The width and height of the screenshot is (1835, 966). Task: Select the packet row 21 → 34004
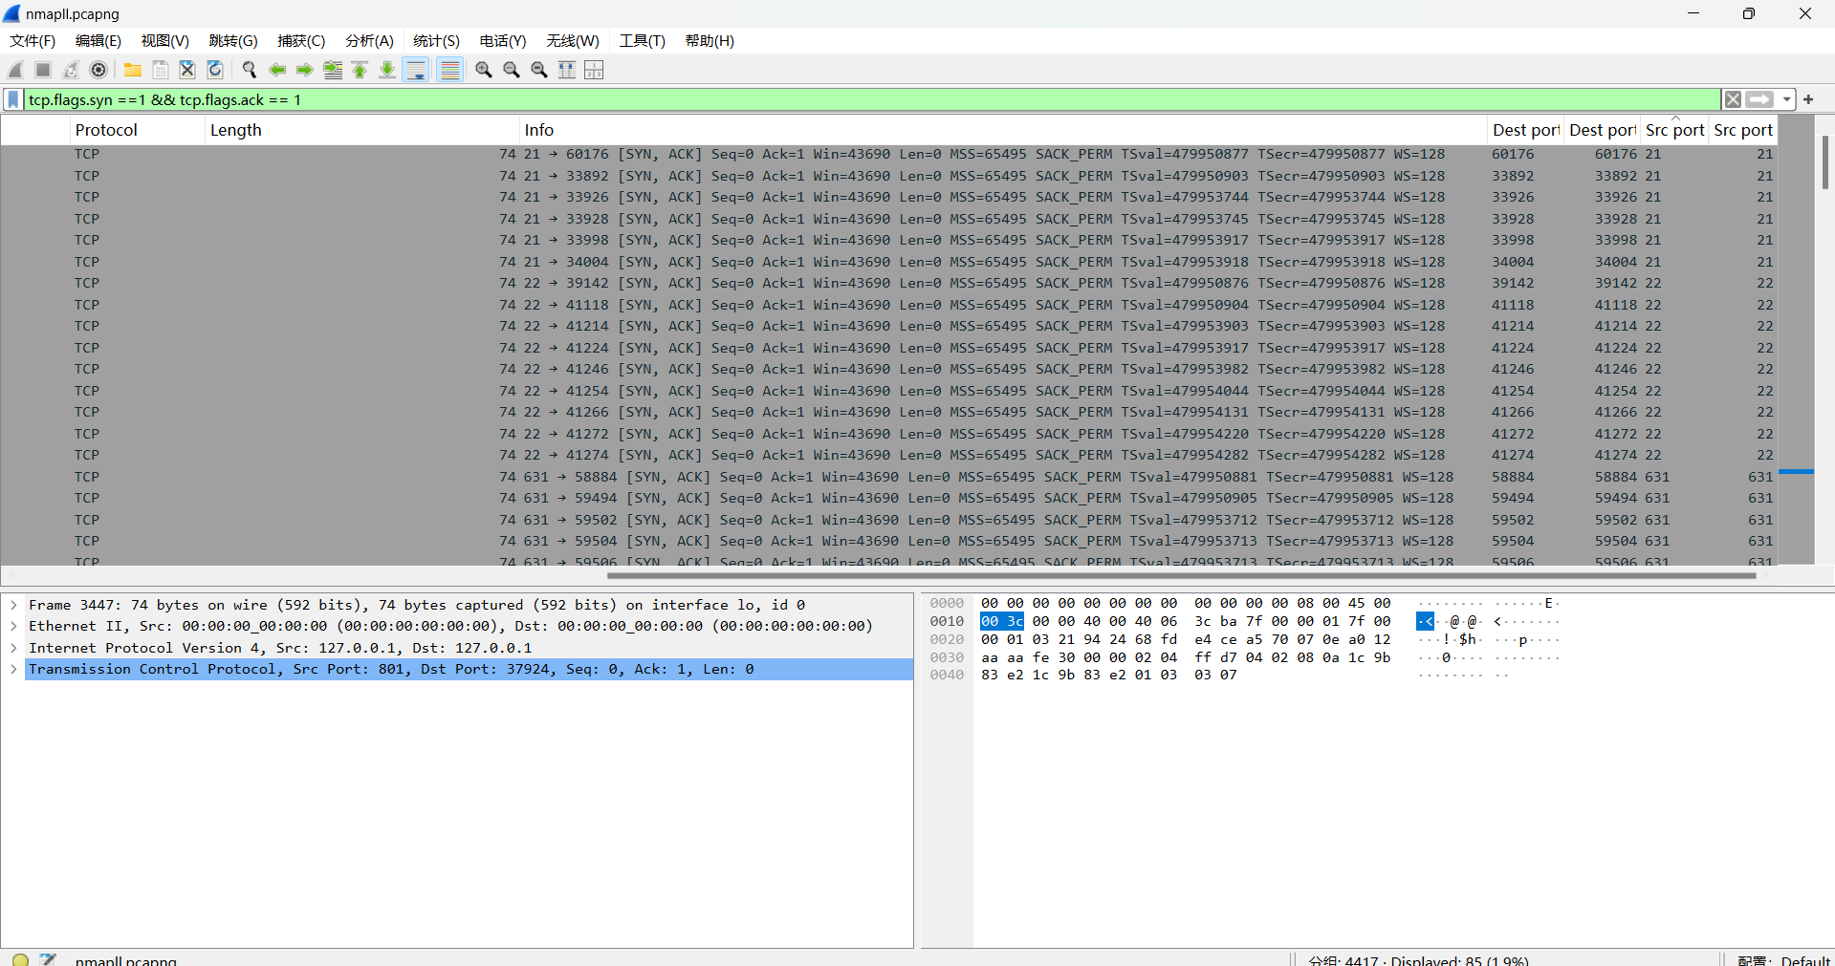[889, 262]
